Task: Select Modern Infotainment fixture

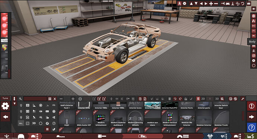Action: coord(101,119)
